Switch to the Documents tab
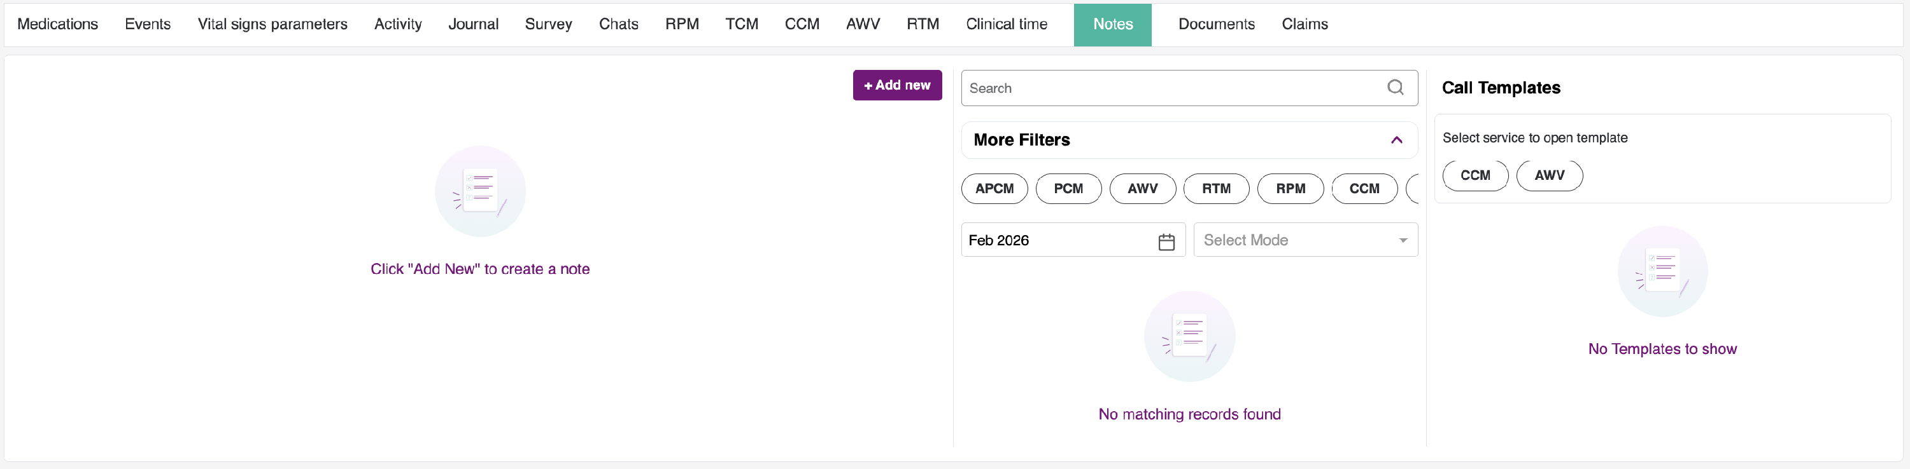This screenshot has height=469, width=1910. (x=1216, y=24)
